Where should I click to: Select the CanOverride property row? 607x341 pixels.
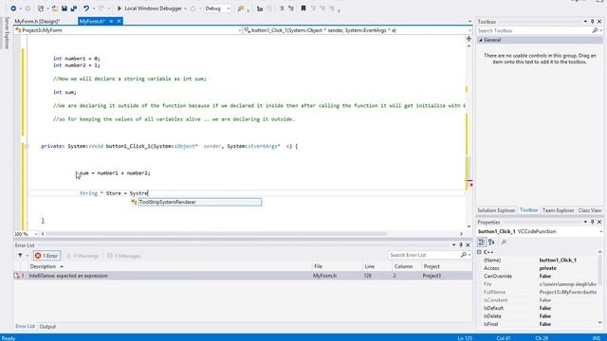[x=540, y=276]
